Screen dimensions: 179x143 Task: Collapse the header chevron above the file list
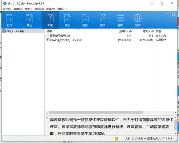(78, 30)
